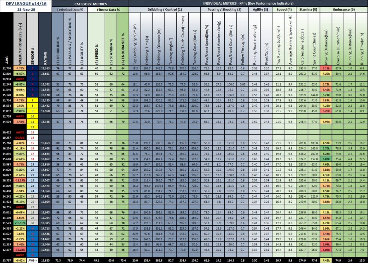Select the WEEKLY PROGRESS (+/-) column header
Image resolution: width=368 pixels, height=263 pixels.
click(20, 40)
